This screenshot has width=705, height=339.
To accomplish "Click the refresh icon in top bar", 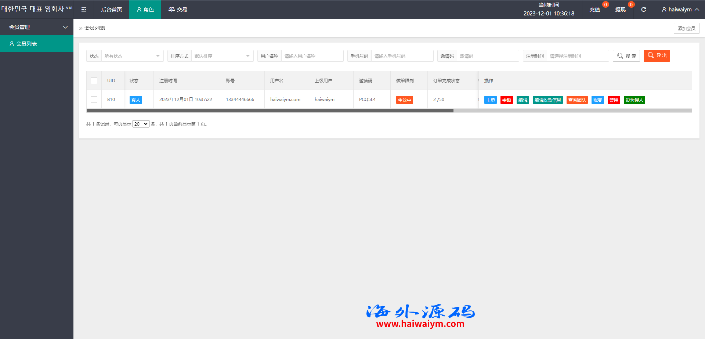I will coord(643,10).
